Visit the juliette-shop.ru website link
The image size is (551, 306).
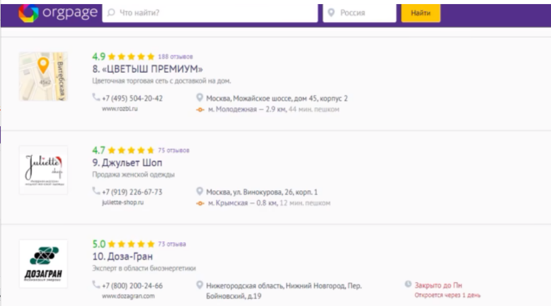pyautogui.click(x=123, y=202)
